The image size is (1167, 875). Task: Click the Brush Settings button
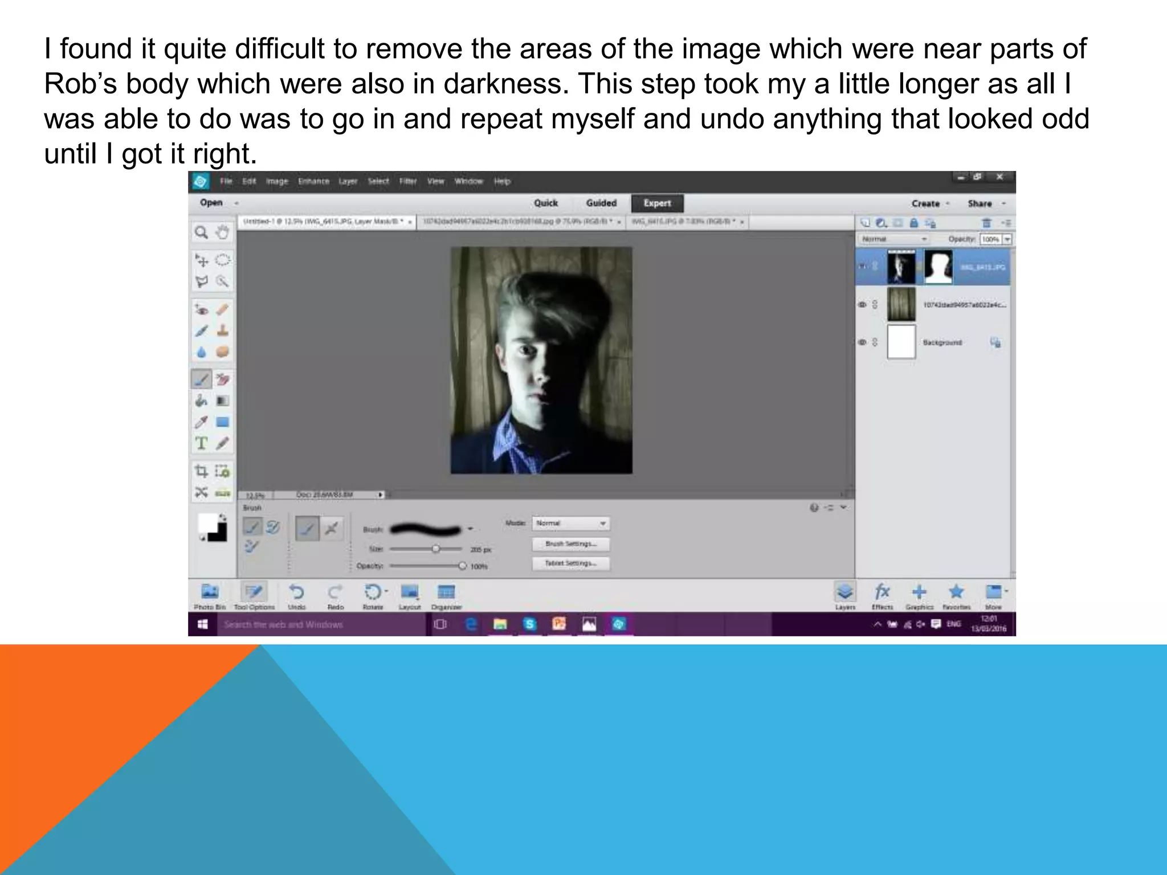point(570,544)
